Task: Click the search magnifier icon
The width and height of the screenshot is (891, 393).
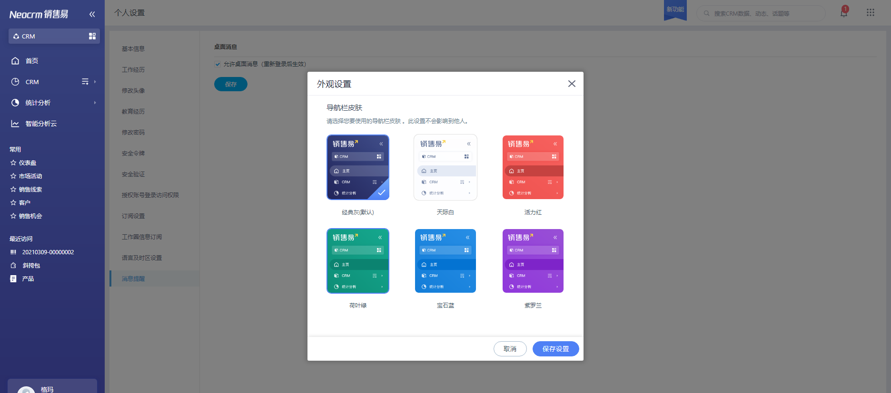Action: click(x=707, y=13)
